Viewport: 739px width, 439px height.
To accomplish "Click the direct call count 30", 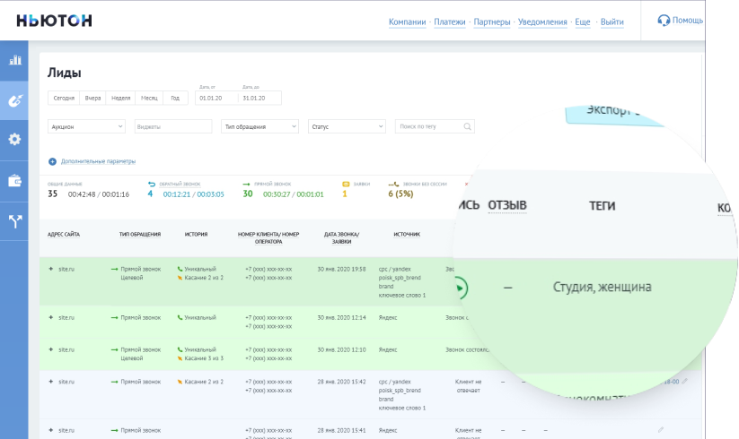I will pos(248,194).
